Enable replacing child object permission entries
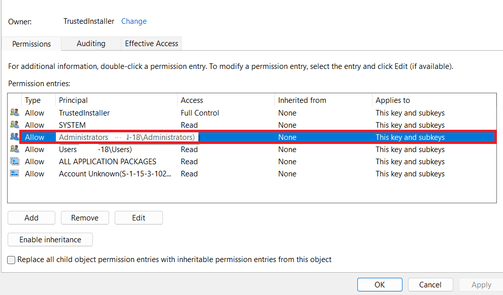Screen dimensions: 503x295 (11, 260)
